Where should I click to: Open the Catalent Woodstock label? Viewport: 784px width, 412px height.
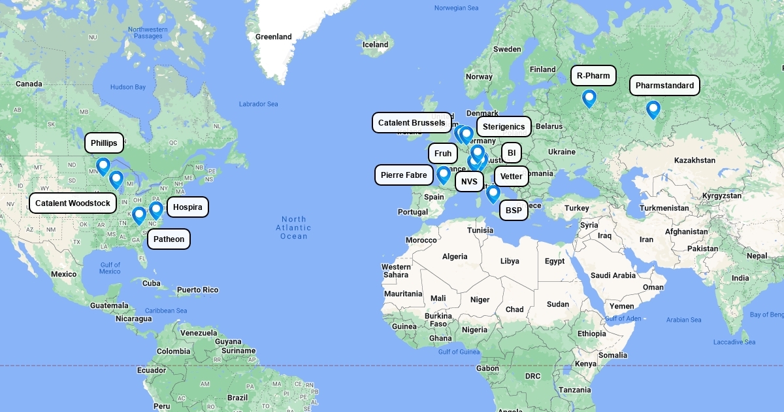click(73, 203)
